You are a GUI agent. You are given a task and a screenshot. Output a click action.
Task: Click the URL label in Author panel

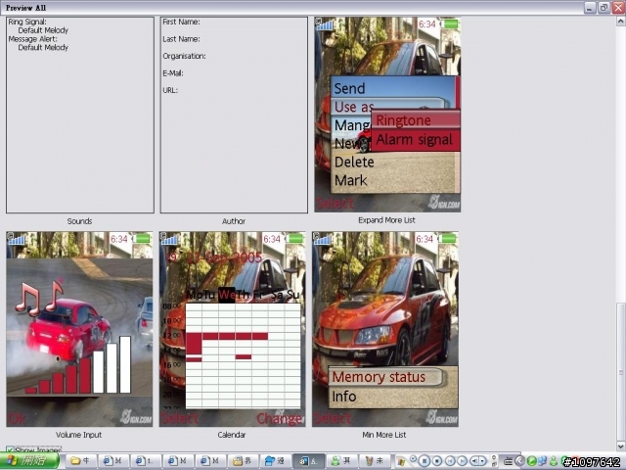pyautogui.click(x=170, y=90)
